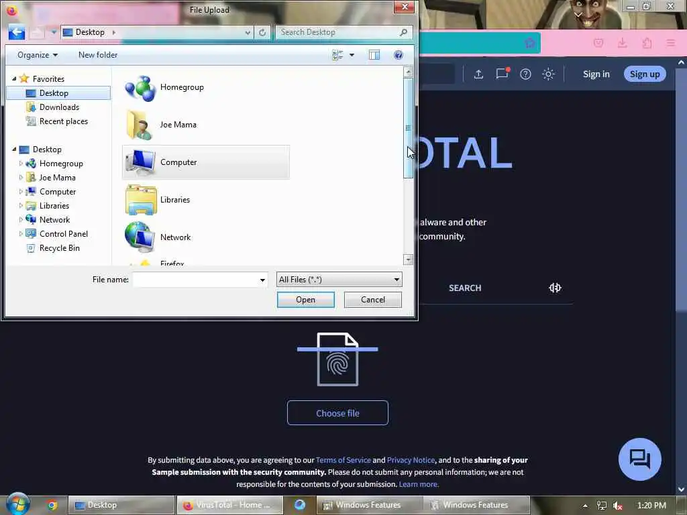Toggle VirusTotal light/dark theme sun icon

(548, 74)
